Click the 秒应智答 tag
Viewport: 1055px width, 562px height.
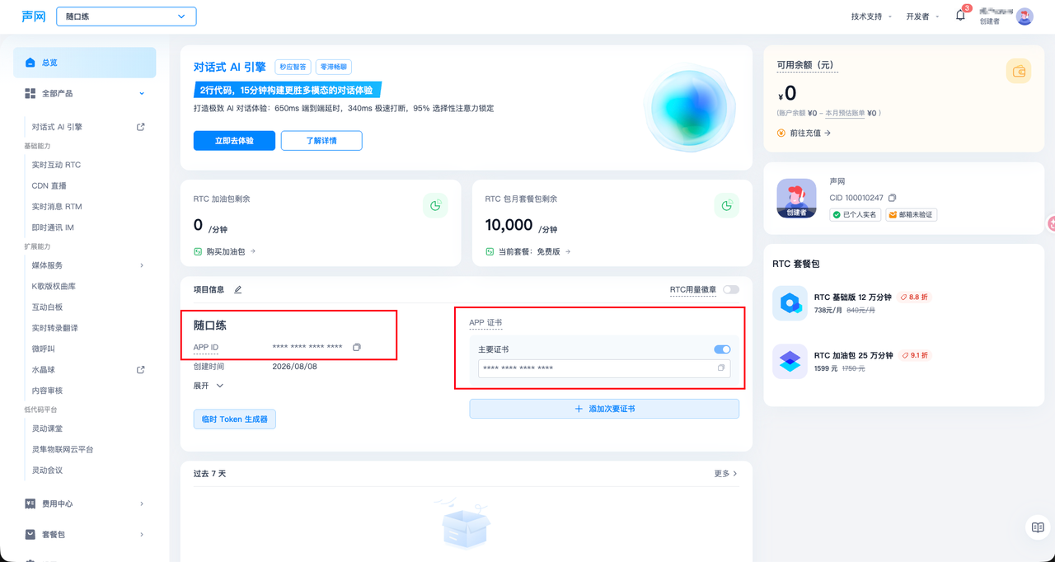293,68
